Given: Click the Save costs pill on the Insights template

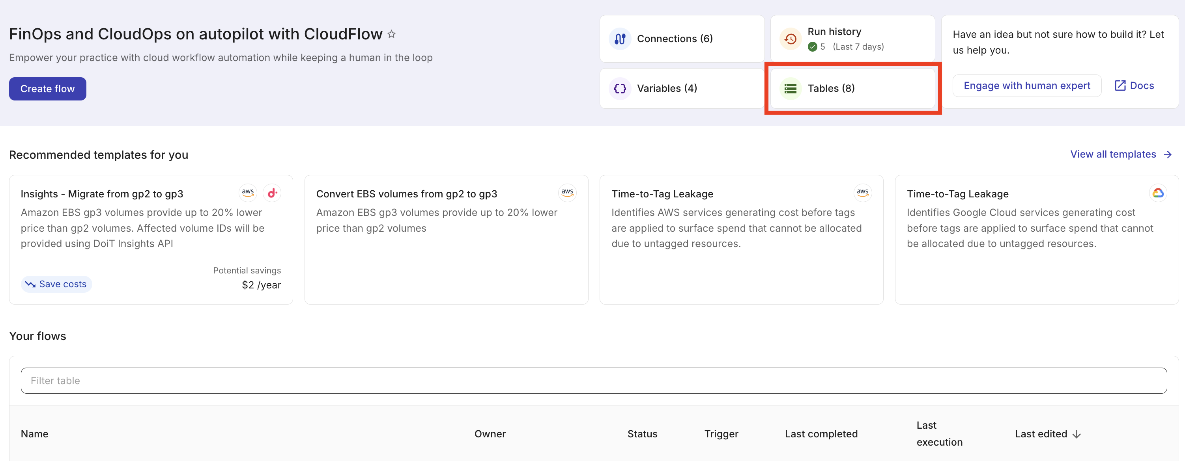Looking at the screenshot, I should (56, 284).
